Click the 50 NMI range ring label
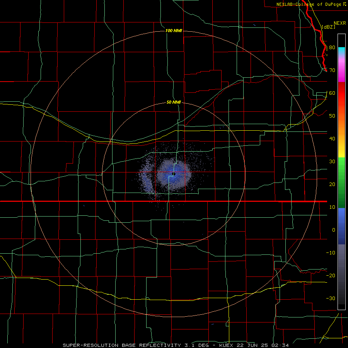 (x=174, y=102)
